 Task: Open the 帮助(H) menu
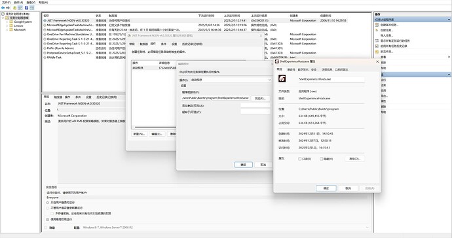tap(43, 3)
